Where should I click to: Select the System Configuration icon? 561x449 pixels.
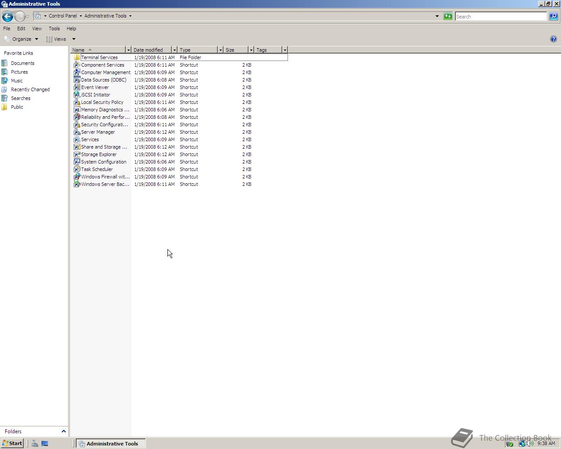coord(77,162)
